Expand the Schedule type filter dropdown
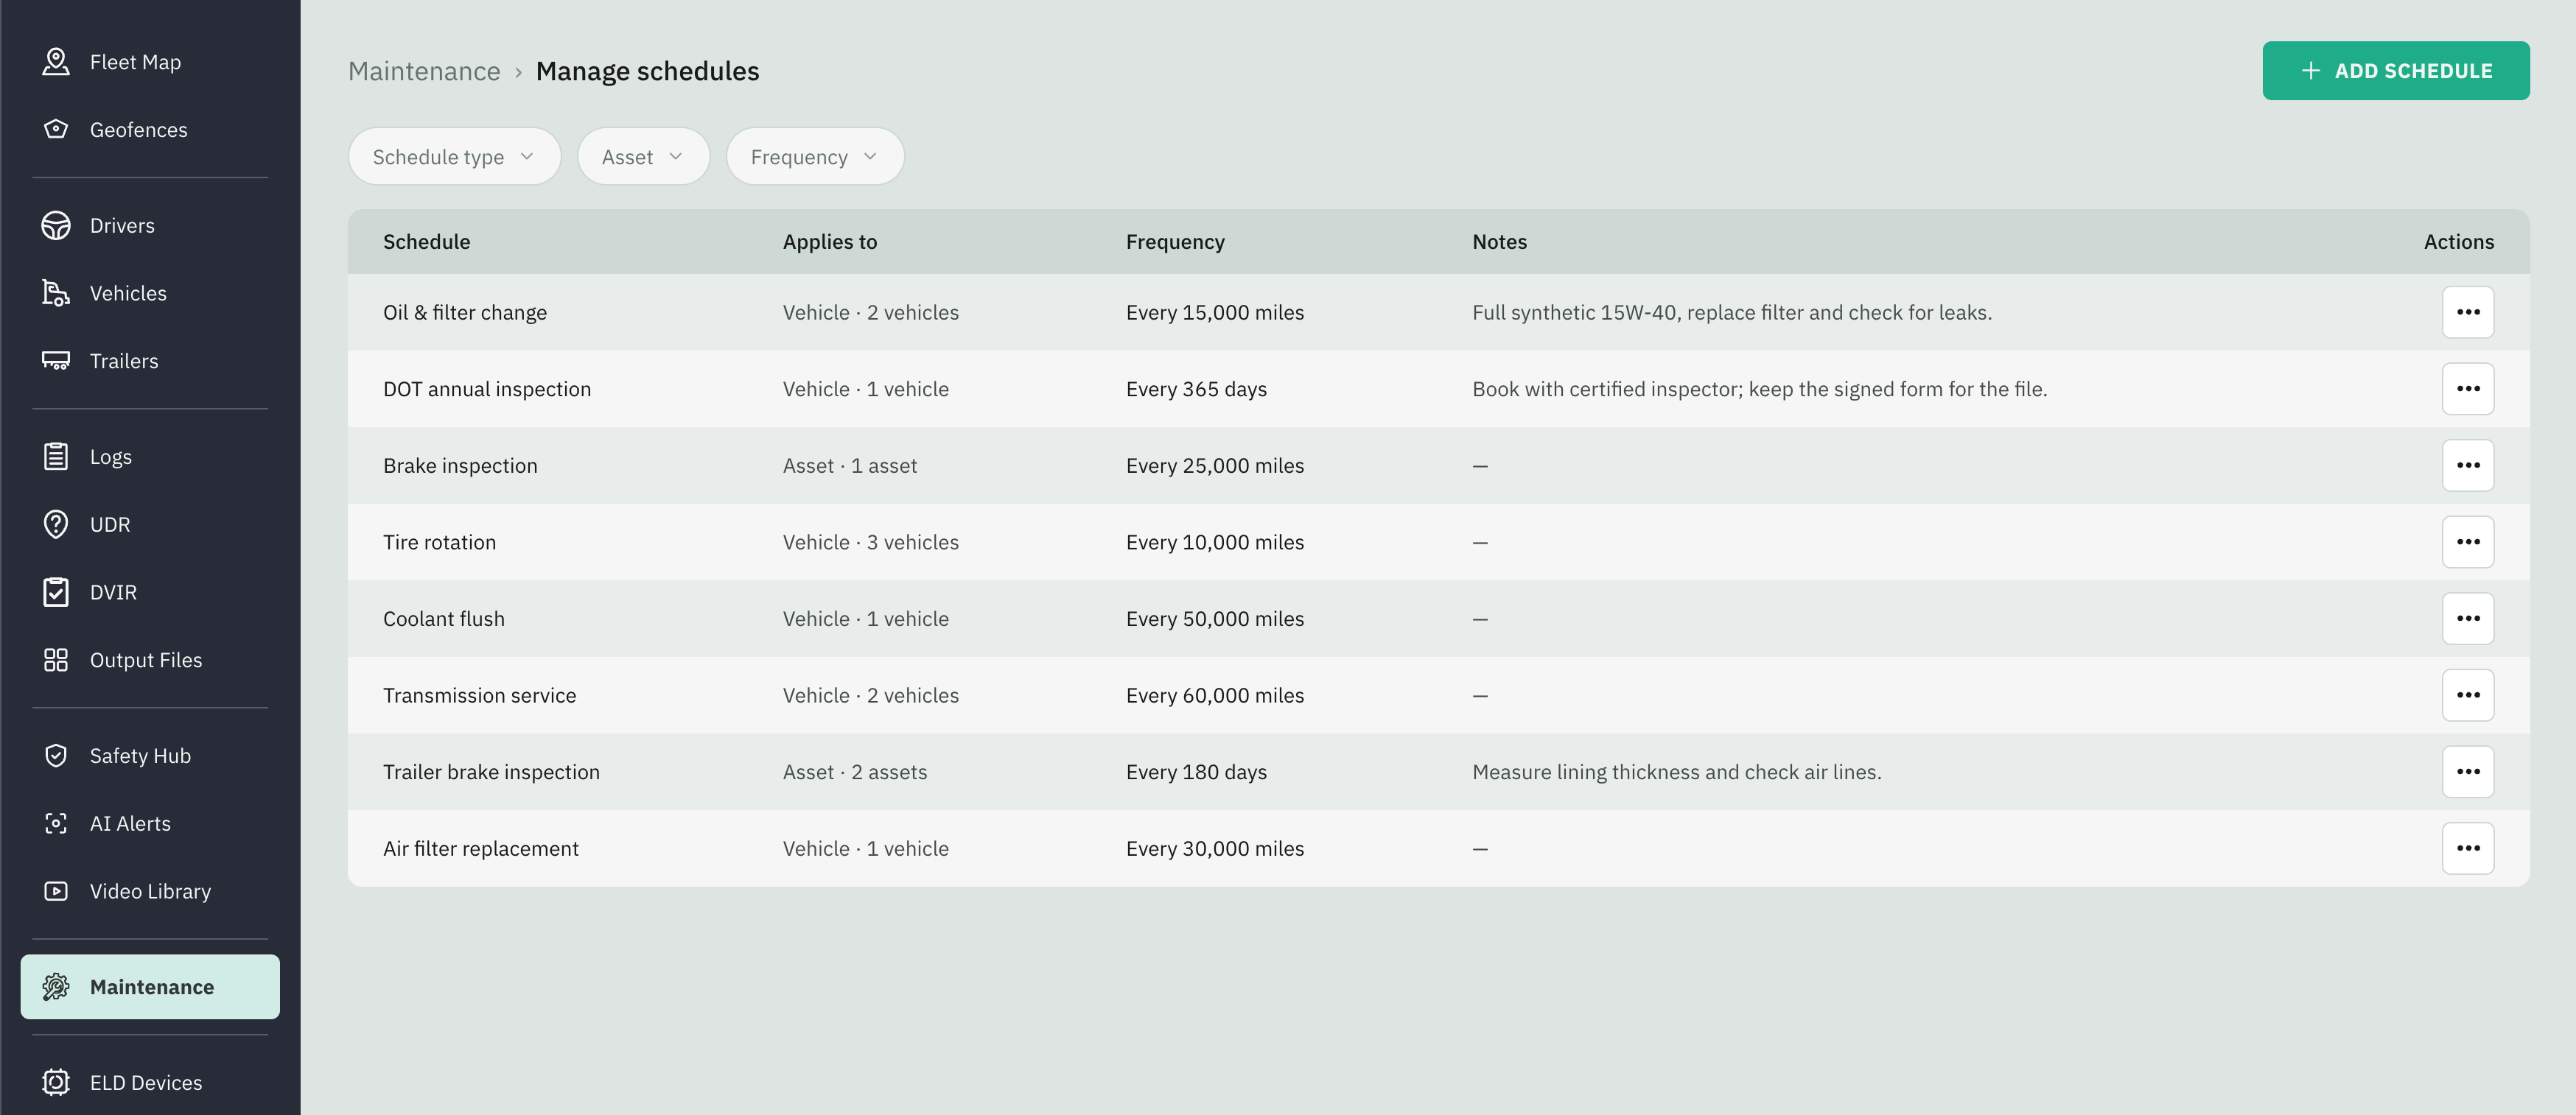Viewport: 2576px width, 1115px height. [x=454, y=157]
